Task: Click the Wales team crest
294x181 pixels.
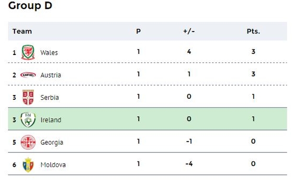Action: tap(28, 53)
